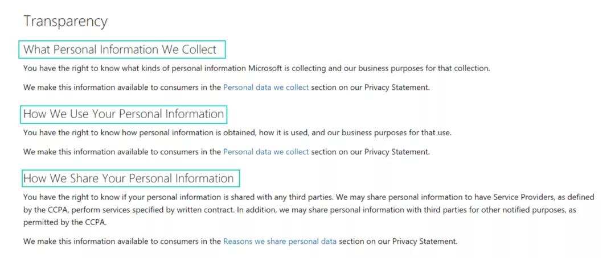Click the Transparency page title
615x258 pixels.
click(x=65, y=22)
